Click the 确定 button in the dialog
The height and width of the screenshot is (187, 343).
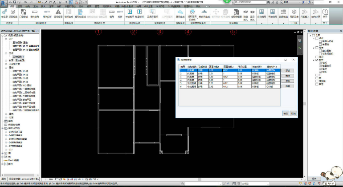pos(286,114)
